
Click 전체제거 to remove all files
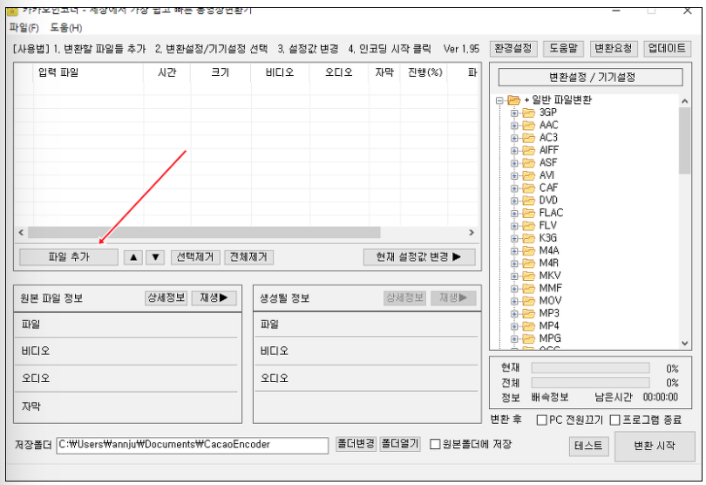[x=248, y=257]
